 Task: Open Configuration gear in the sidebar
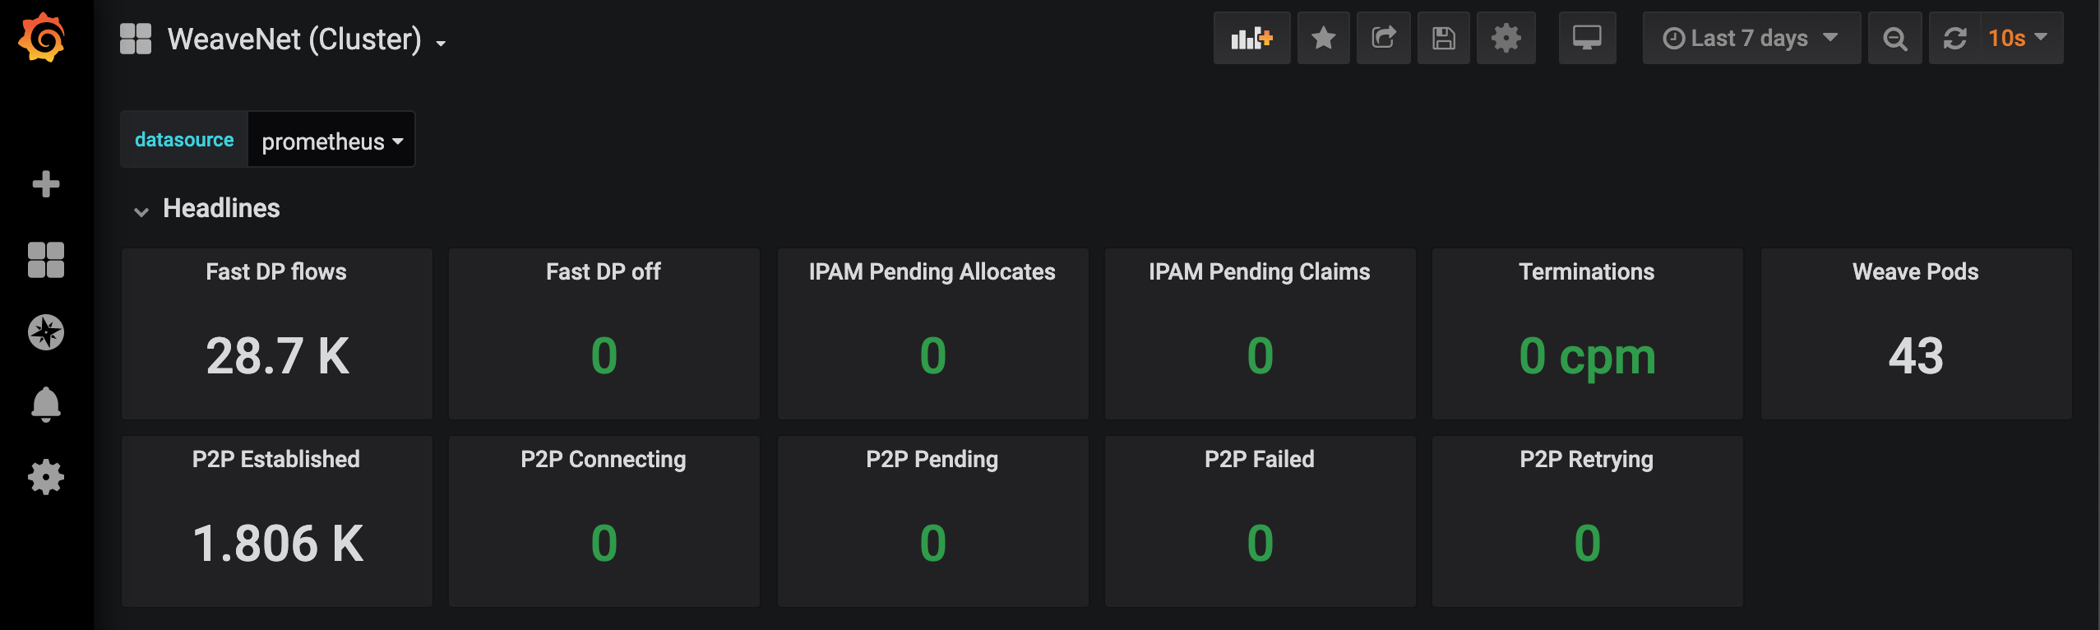46,477
